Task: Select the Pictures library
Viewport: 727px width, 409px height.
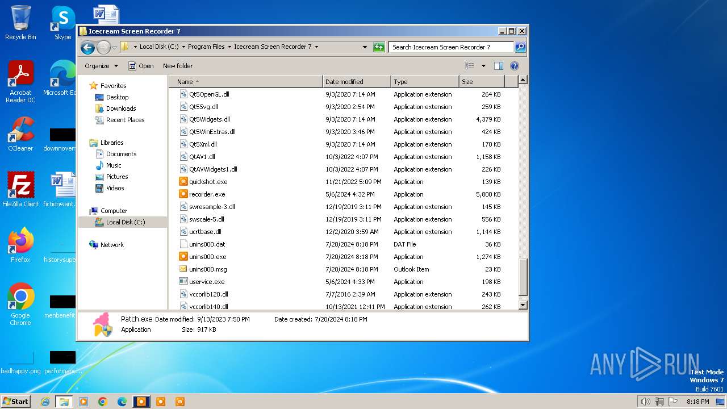Action: (x=117, y=177)
